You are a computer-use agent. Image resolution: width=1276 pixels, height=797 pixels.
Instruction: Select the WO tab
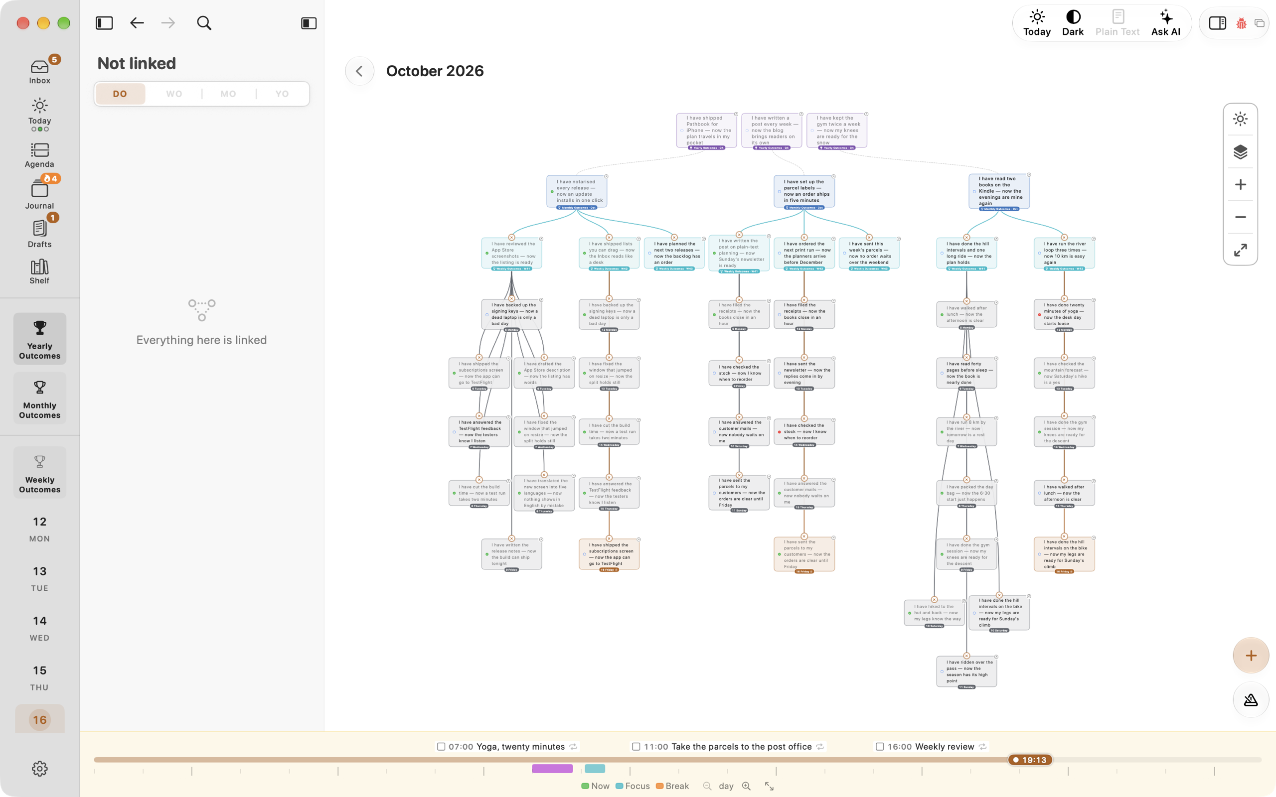point(174,94)
